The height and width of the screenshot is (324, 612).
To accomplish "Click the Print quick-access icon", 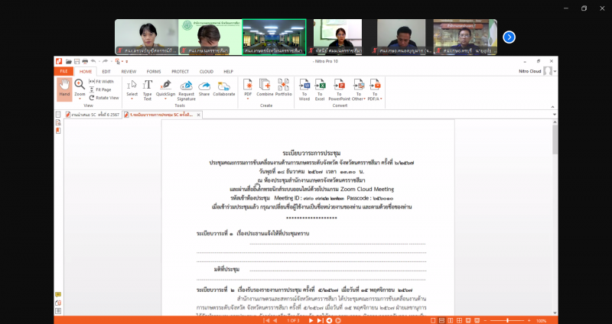I will click(x=85, y=62).
